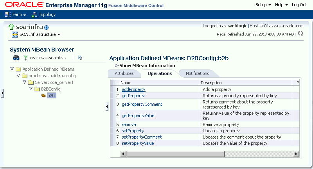
Task: Switch to the Notifications tab
Action: [x=198, y=73]
